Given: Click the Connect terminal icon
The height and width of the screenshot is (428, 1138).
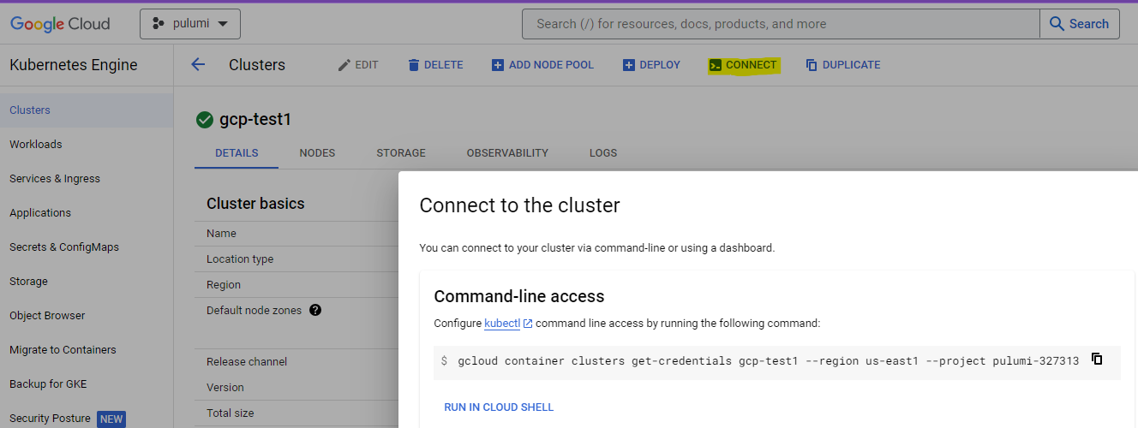Looking at the screenshot, I should [x=715, y=65].
